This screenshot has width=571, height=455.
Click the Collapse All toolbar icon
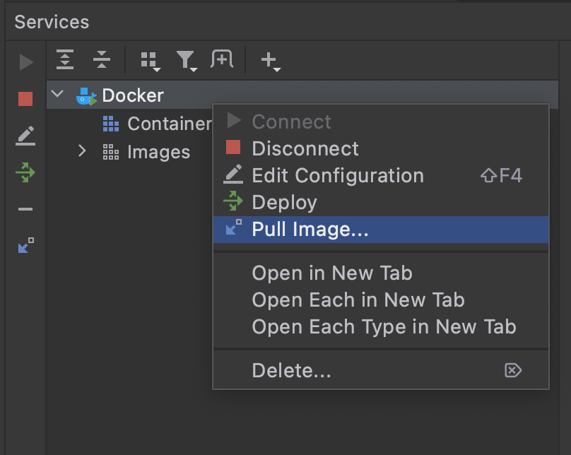[102, 60]
